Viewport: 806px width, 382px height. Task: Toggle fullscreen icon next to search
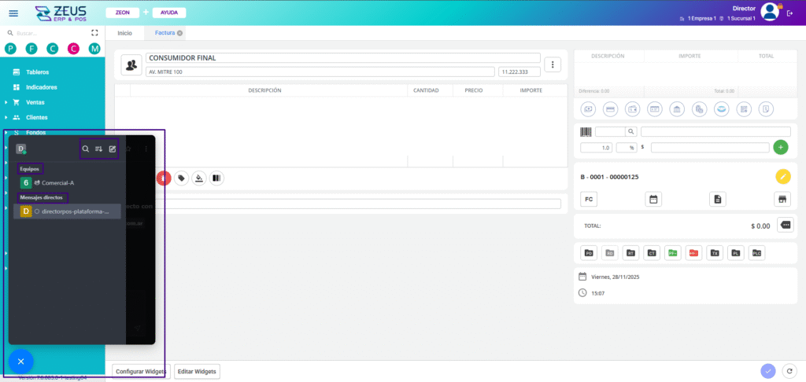tap(94, 33)
